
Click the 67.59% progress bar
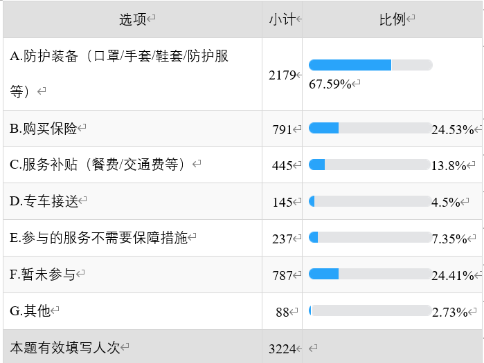point(370,65)
